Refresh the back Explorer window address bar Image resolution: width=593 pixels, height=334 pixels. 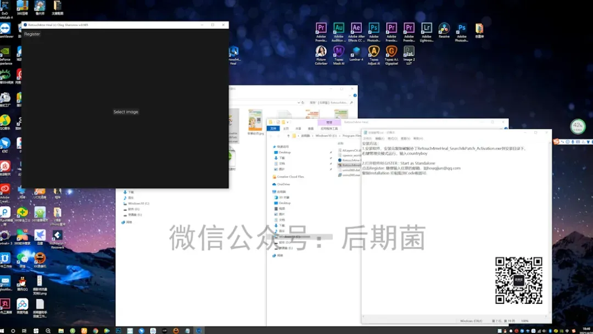(x=303, y=103)
